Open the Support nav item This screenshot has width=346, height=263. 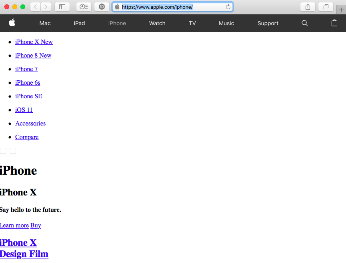(268, 23)
